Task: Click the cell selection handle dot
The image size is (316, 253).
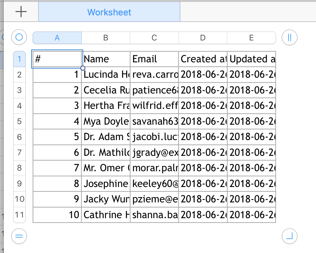Action: [83, 68]
